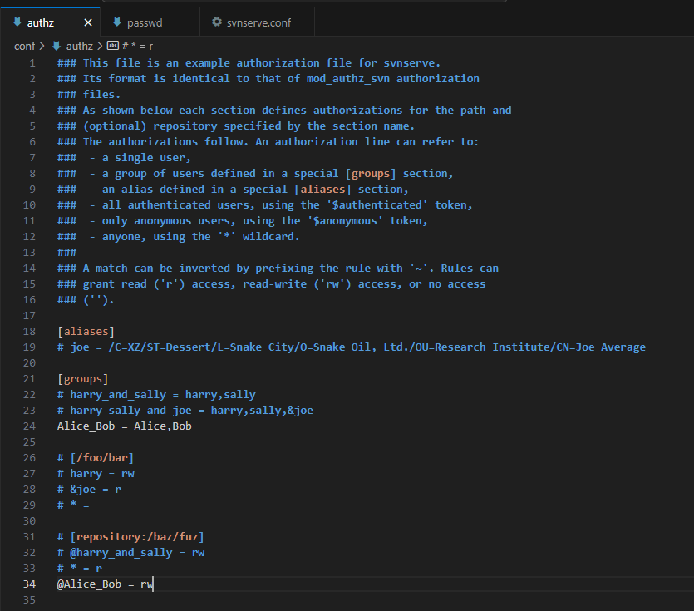The image size is (694, 611).
Task: Place cursor in '@Alice_Bob = rw' rule
Action: 105,584
